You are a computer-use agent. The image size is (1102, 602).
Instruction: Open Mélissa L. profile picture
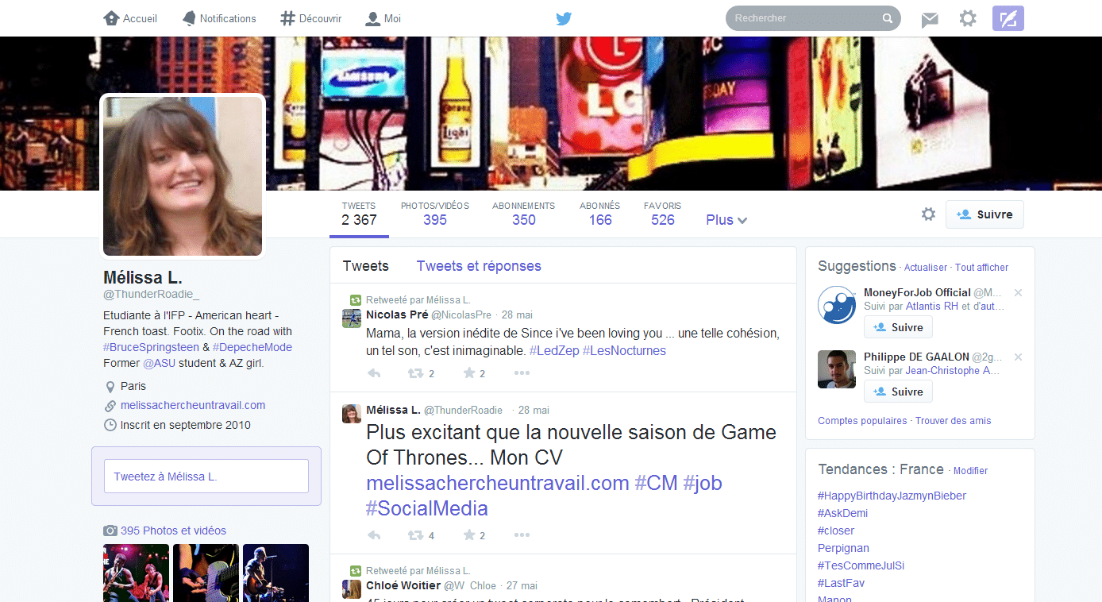tap(183, 176)
